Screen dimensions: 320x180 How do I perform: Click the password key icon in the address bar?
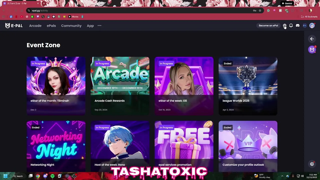click(x=254, y=10)
